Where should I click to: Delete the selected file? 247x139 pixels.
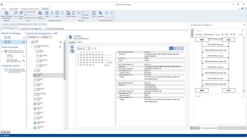85,18
